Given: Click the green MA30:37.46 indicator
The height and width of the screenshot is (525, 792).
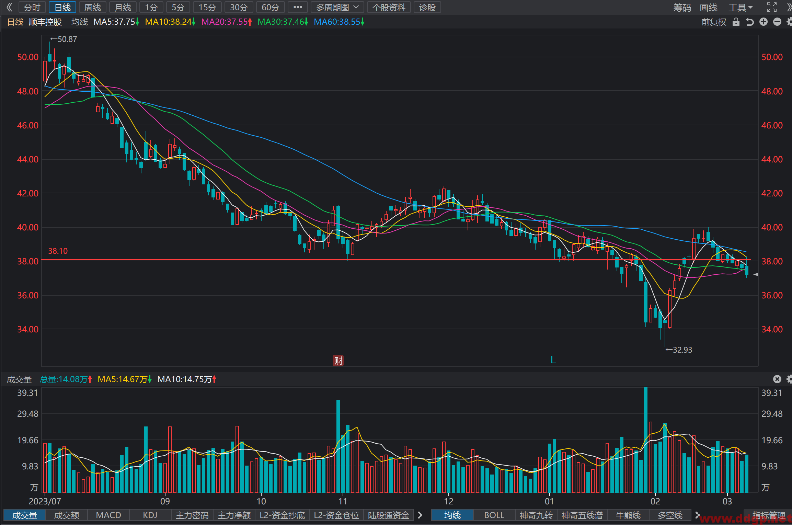Looking at the screenshot, I should 283,22.
